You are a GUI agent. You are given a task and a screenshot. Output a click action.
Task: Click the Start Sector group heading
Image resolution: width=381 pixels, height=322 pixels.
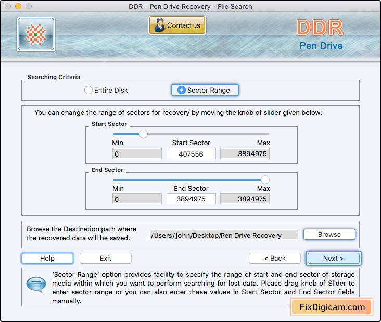109,124
